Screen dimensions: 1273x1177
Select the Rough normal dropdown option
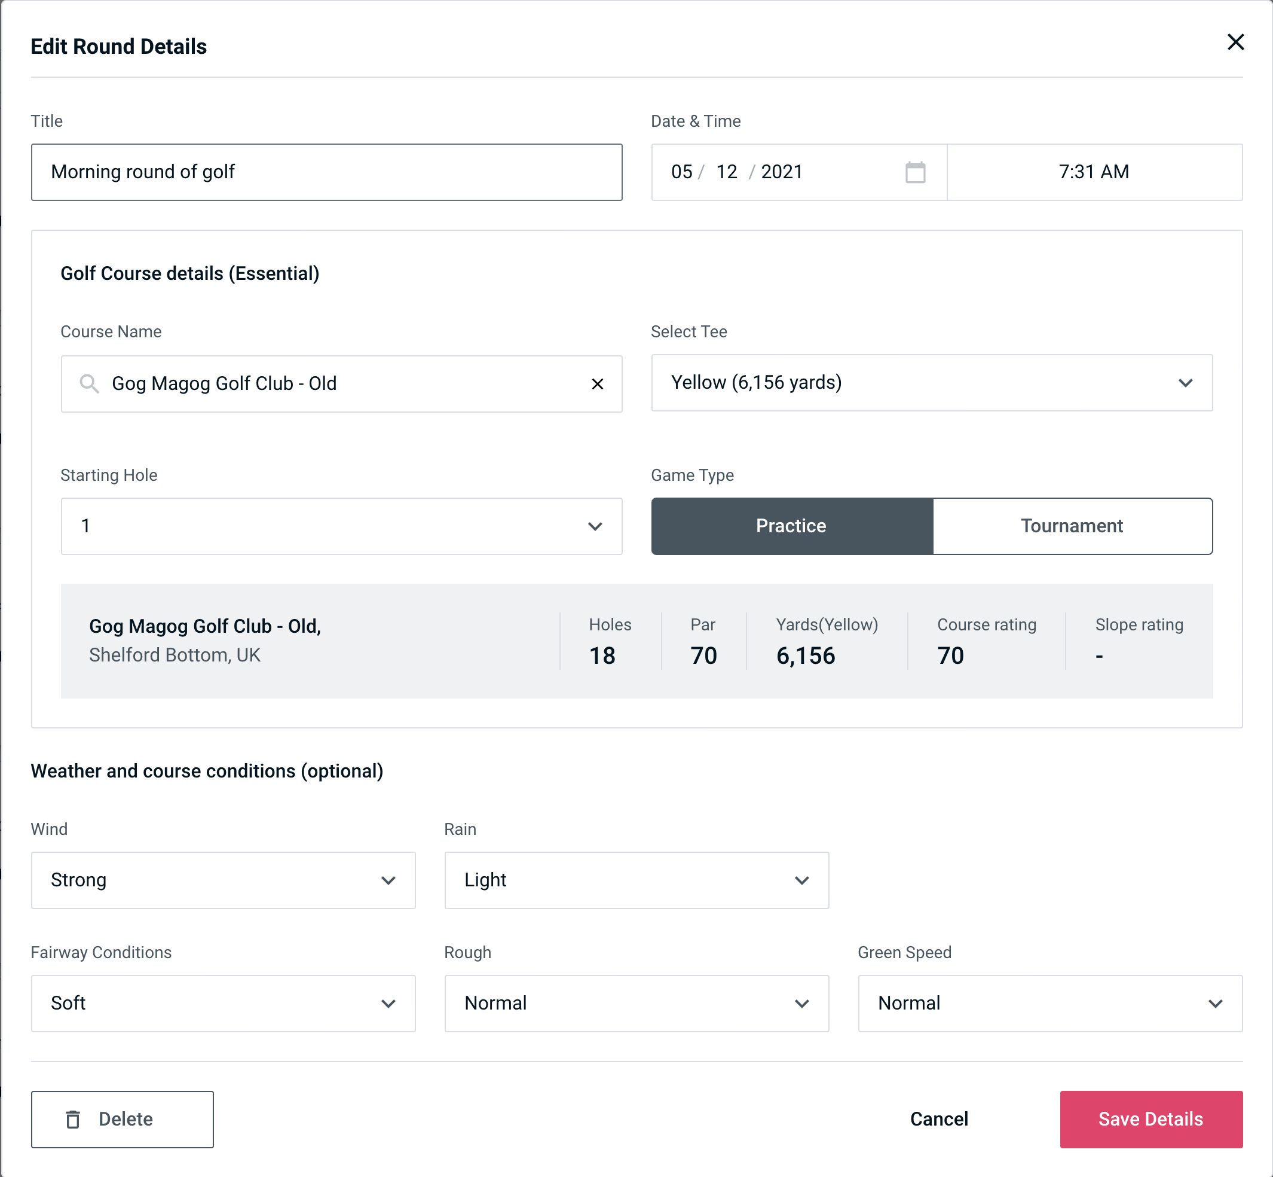(x=637, y=1003)
